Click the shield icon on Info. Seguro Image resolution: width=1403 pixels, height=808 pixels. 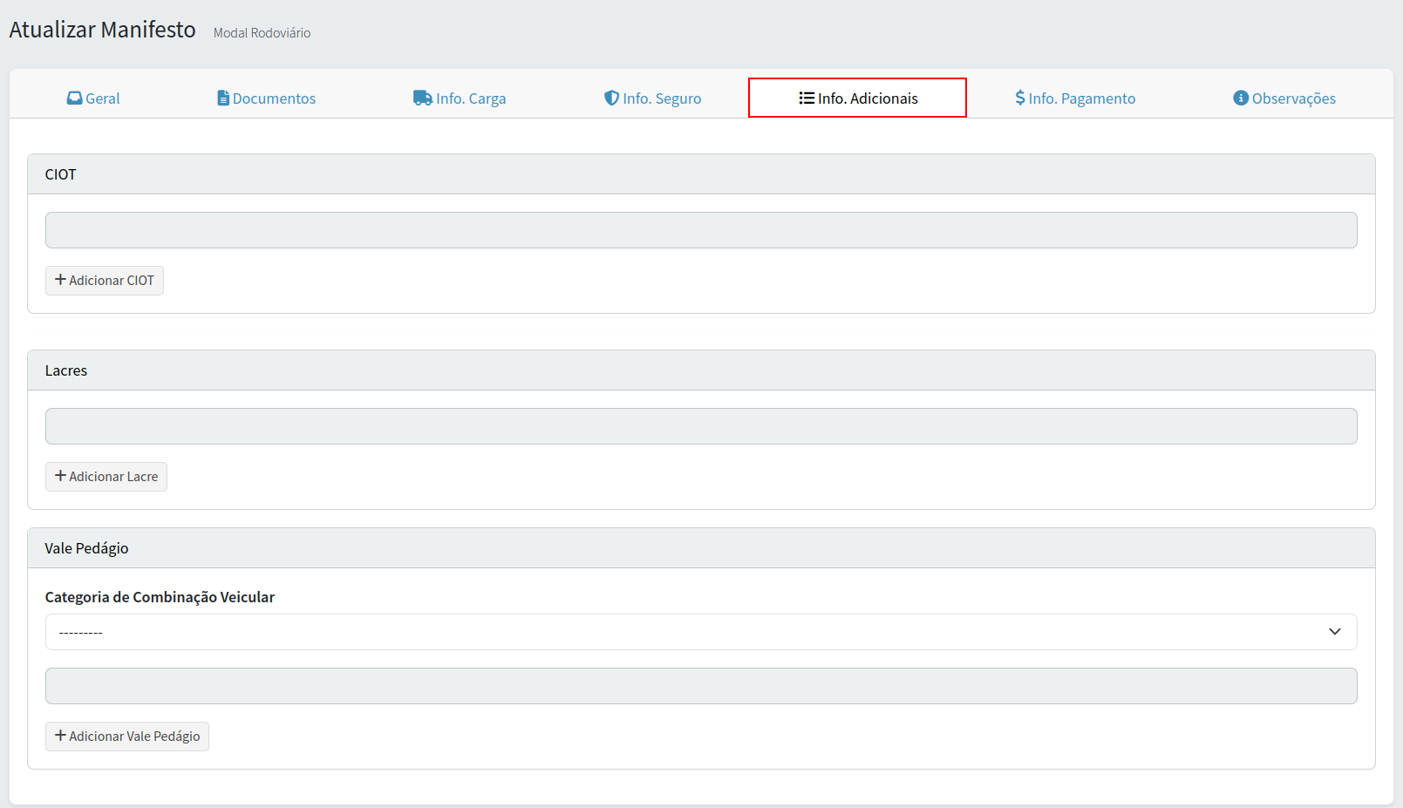point(611,98)
